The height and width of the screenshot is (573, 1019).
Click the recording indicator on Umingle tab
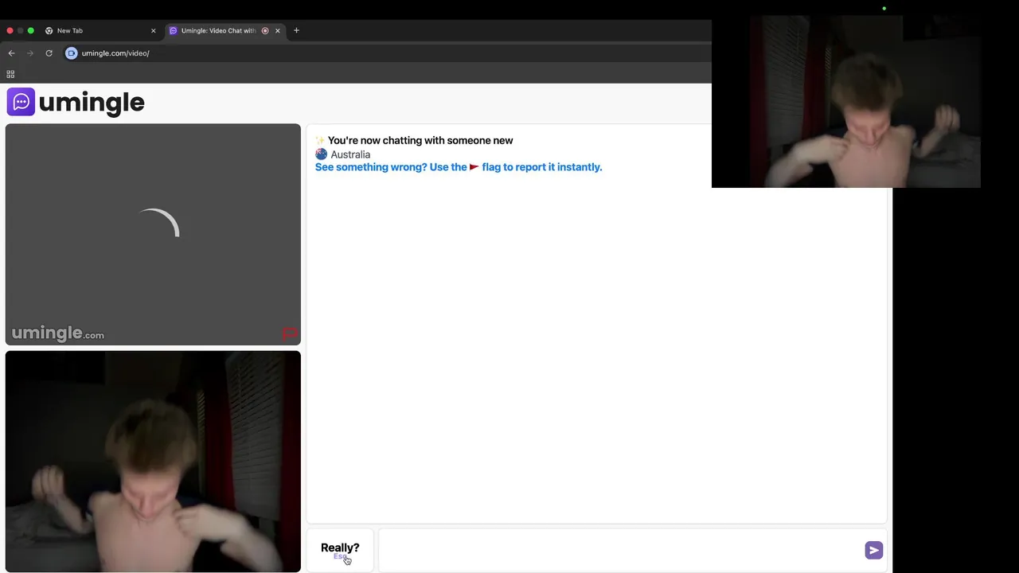coord(265,31)
